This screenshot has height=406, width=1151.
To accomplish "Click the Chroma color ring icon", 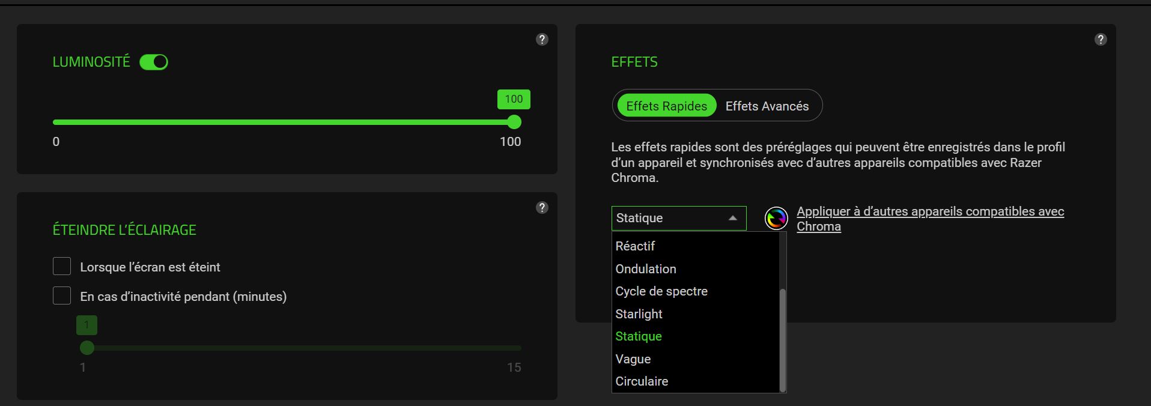I will [x=776, y=218].
